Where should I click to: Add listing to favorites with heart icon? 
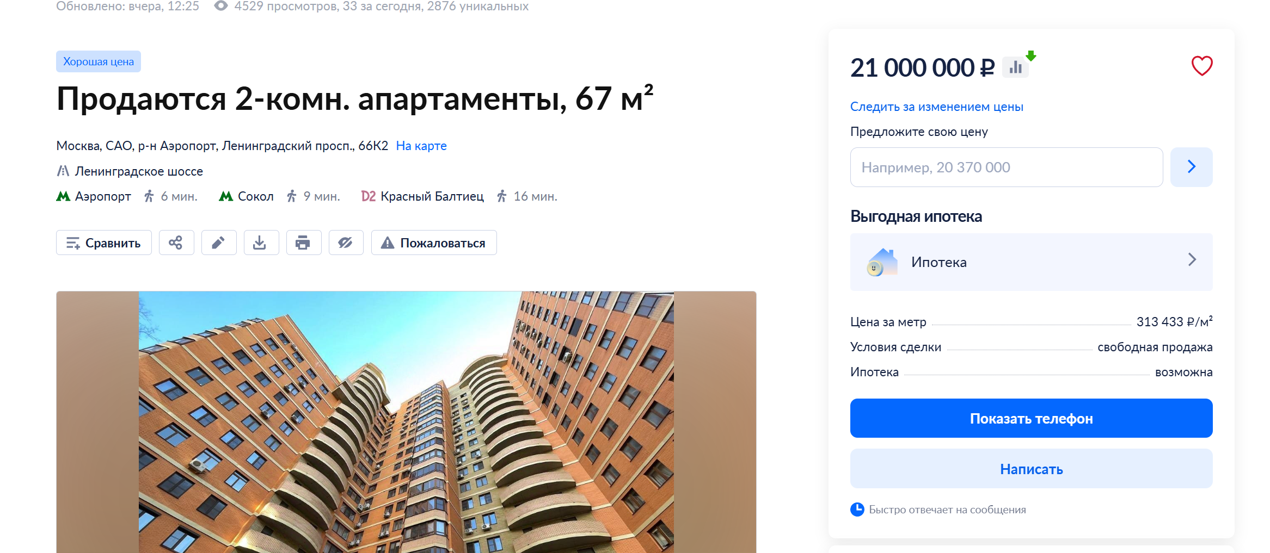1202,66
